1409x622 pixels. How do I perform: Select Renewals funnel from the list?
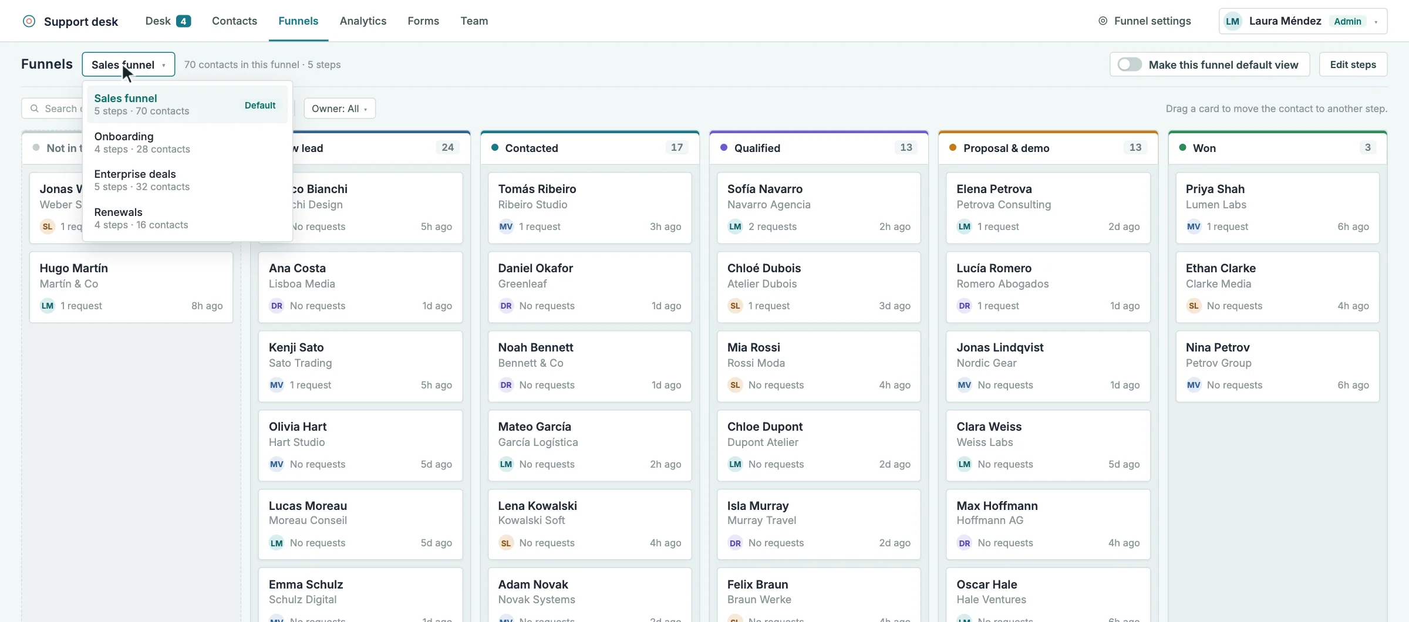tap(187, 218)
